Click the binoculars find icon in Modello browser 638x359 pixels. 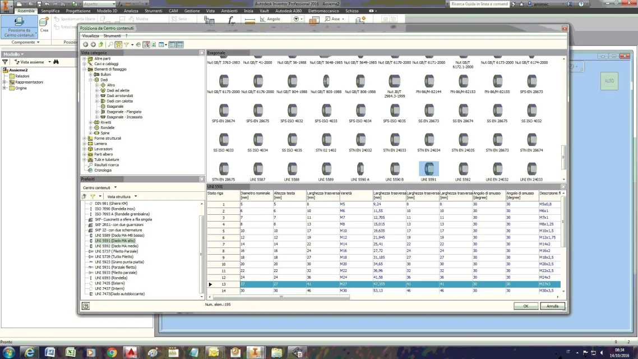coord(56,62)
